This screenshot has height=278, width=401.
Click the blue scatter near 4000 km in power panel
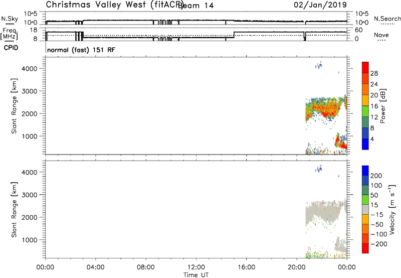point(319,66)
